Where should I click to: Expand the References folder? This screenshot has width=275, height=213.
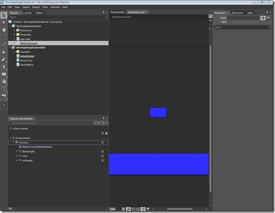tap(15, 30)
